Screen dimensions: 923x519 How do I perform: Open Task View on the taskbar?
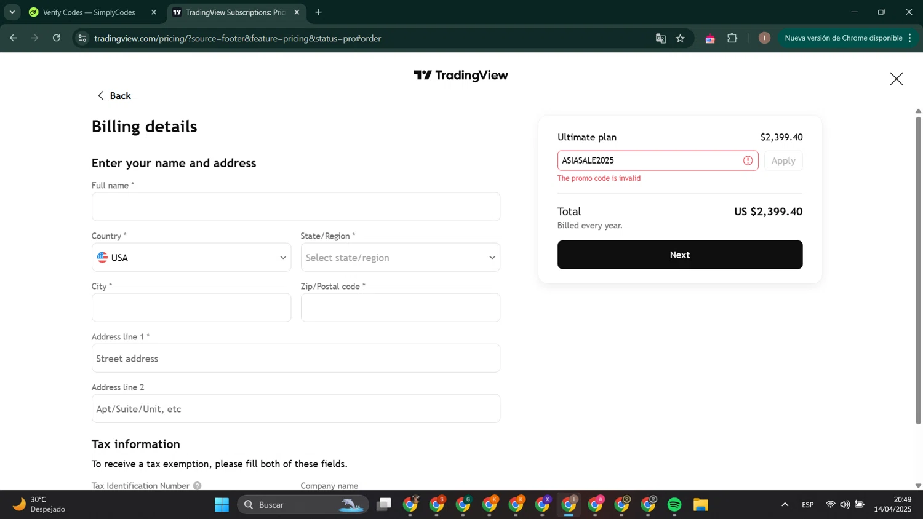tap(384, 505)
